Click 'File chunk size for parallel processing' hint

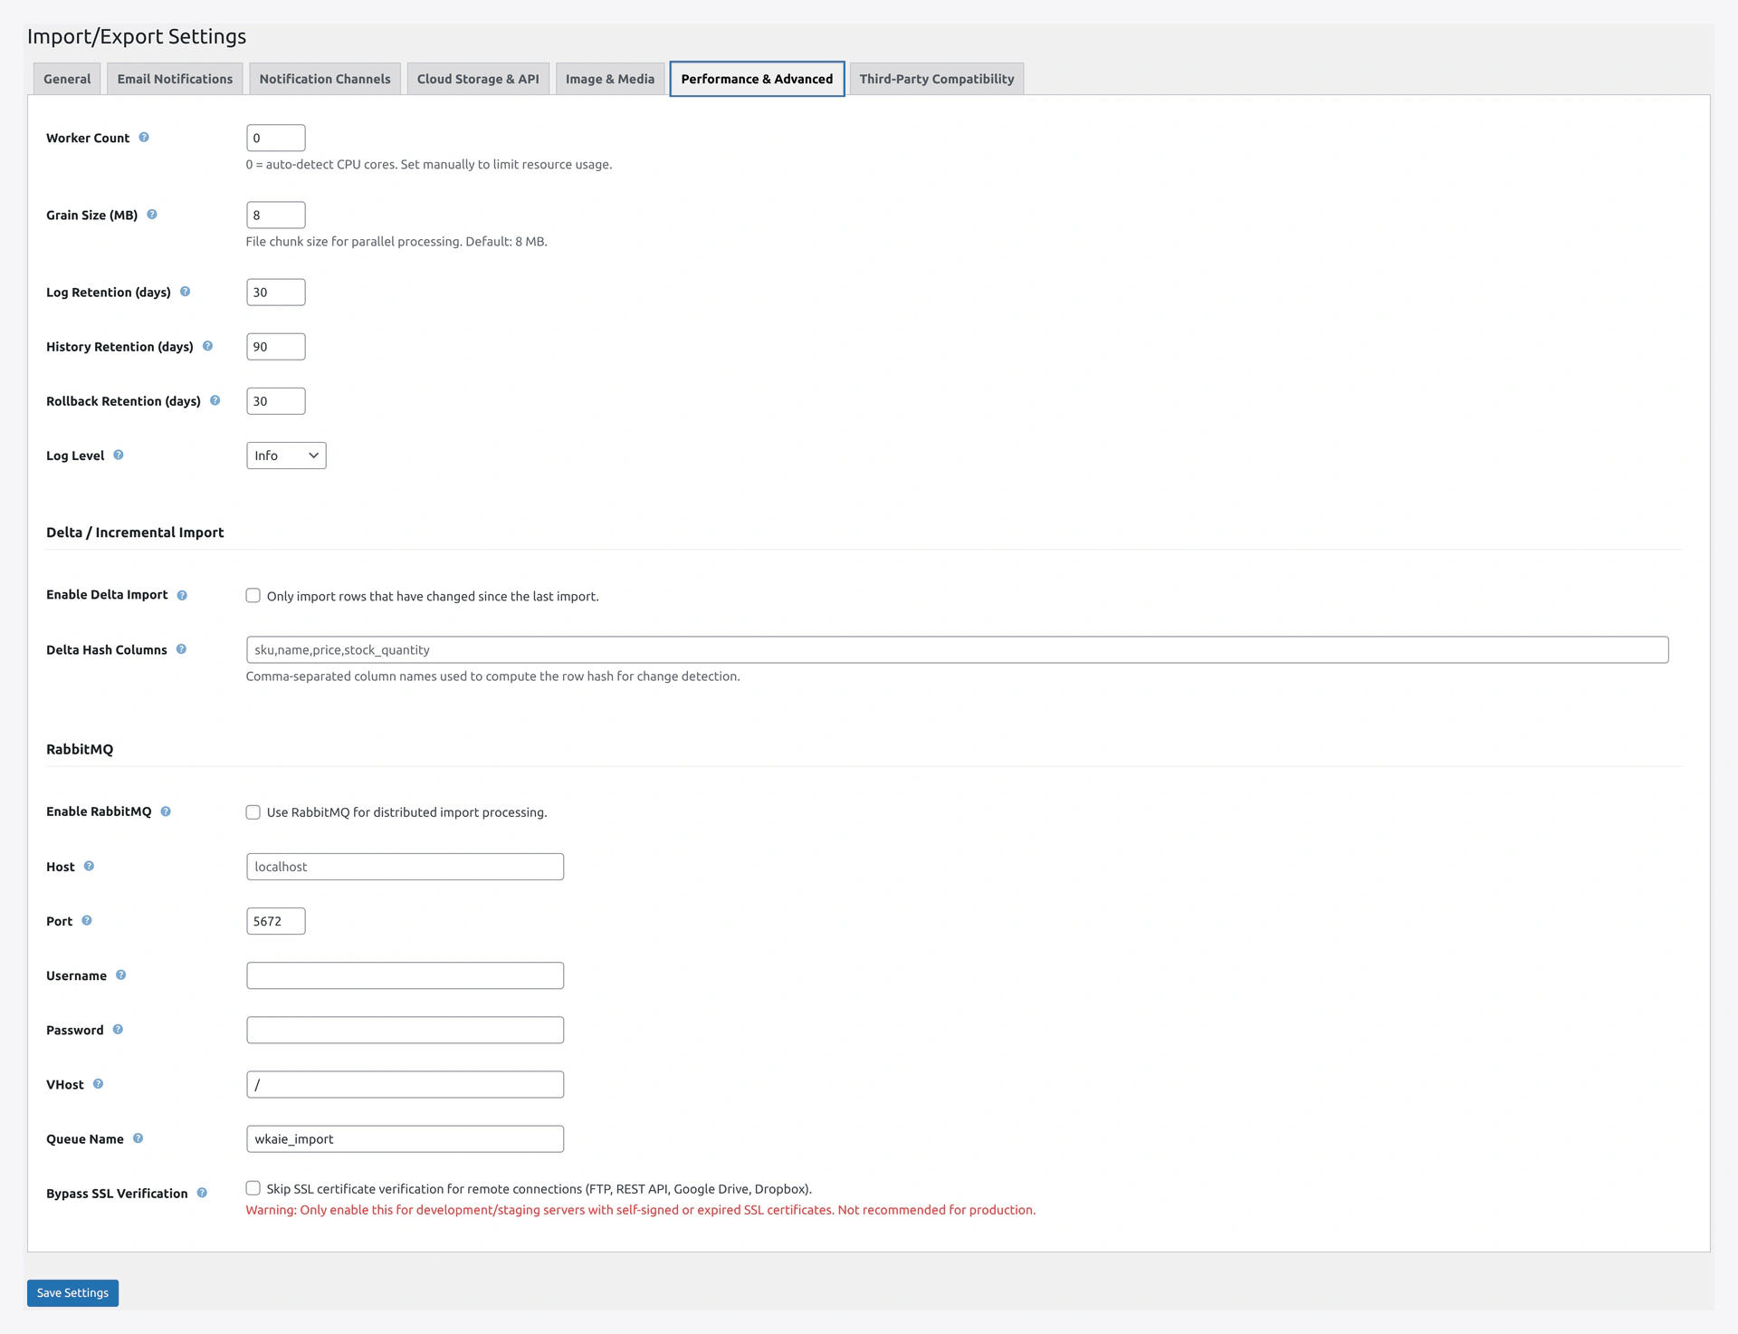tap(396, 241)
